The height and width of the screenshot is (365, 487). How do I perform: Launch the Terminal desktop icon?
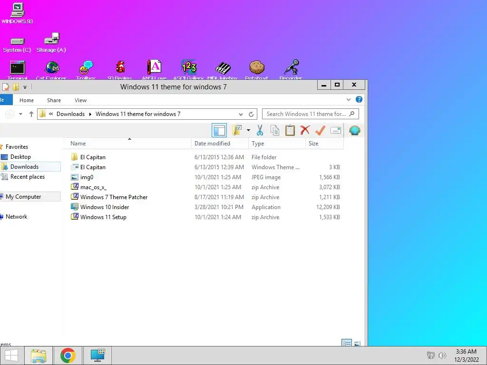coord(18,70)
